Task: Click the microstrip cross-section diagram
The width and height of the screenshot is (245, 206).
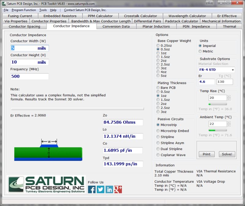Action: pos(48,150)
